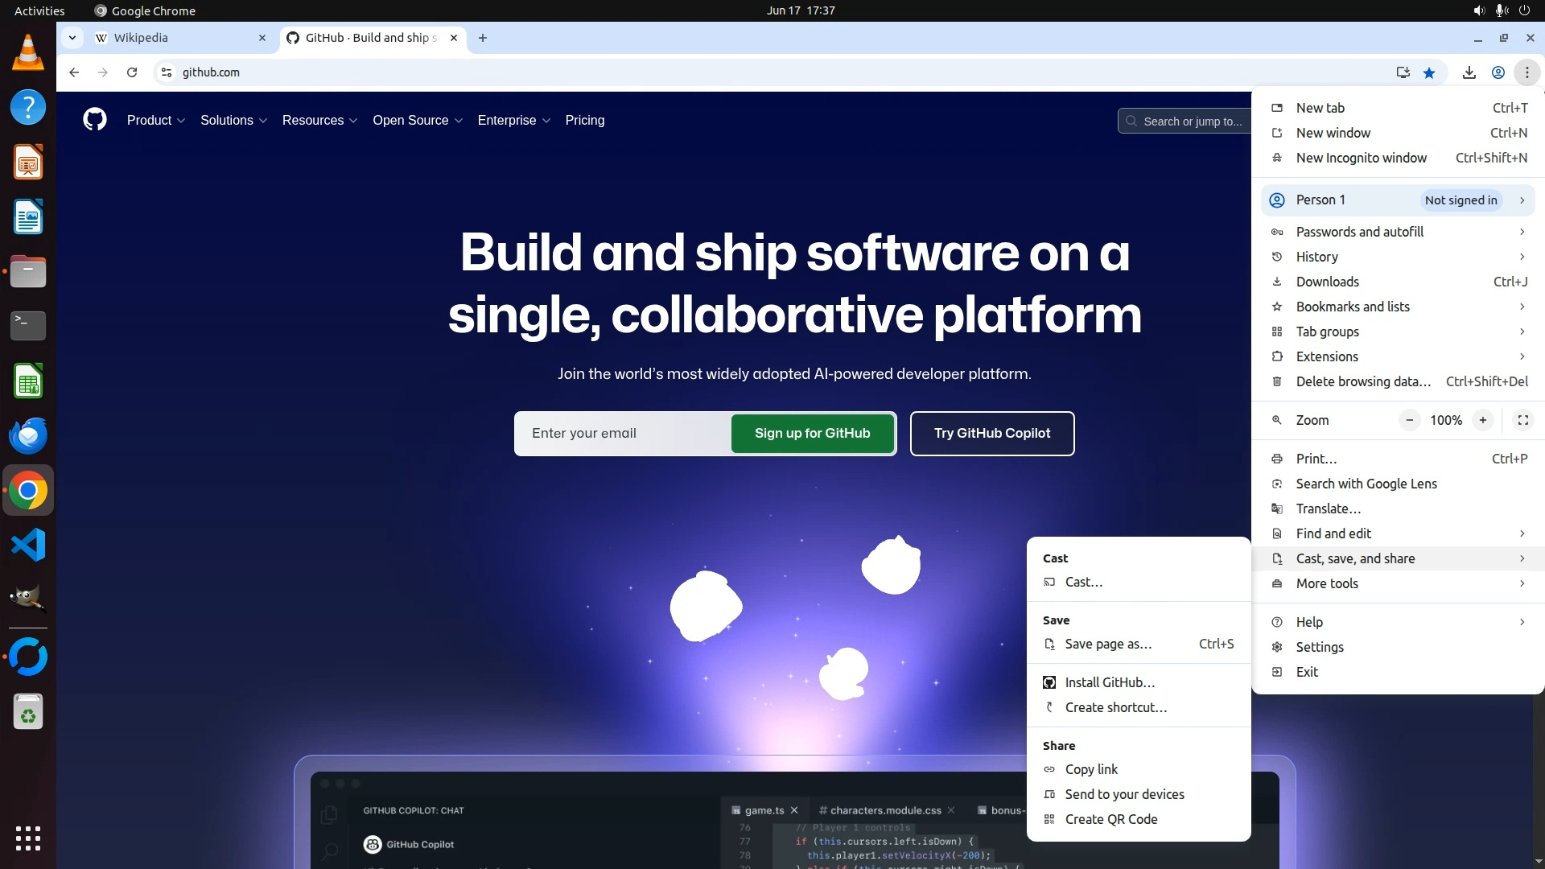Open Visual Studio Code from the dock
The height and width of the screenshot is (869, 1545).
[x=28, y=546]
